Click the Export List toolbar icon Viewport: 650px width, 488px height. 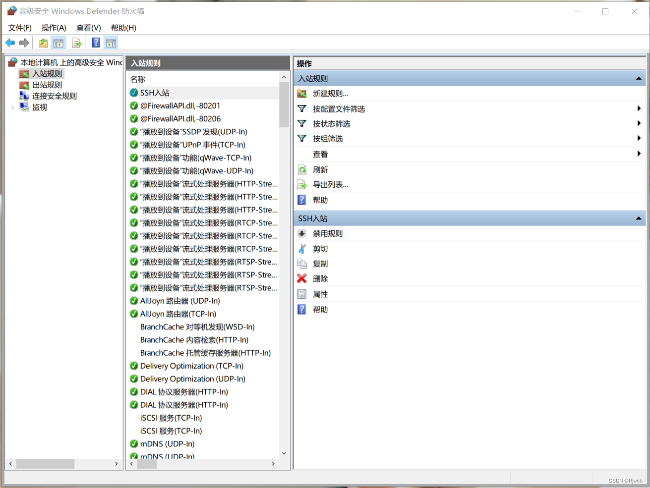(x=77, y=43)
